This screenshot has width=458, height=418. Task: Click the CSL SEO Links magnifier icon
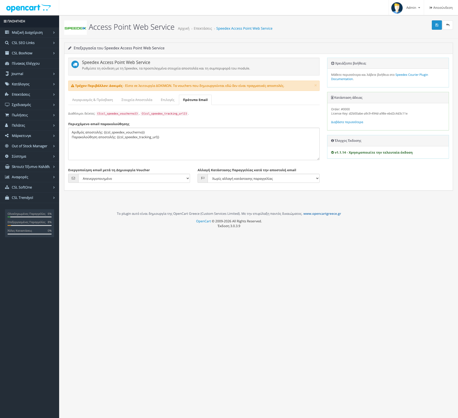tap(7, 43)
